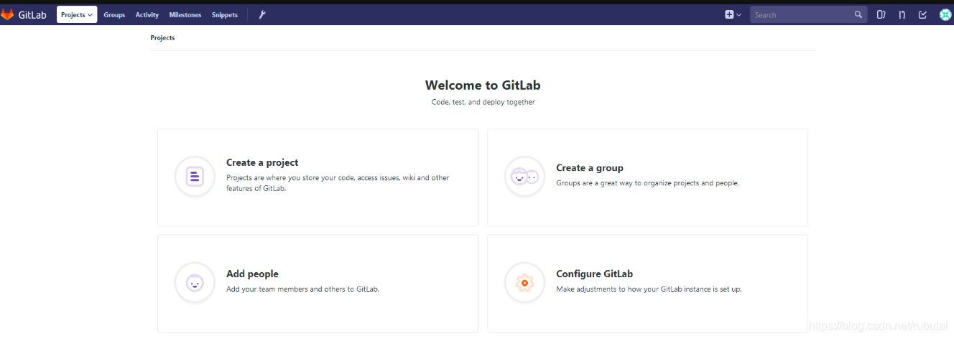This screenshot has height=339, width=954.
Task: Click the Create a project heading
Action: click(262, 163)
